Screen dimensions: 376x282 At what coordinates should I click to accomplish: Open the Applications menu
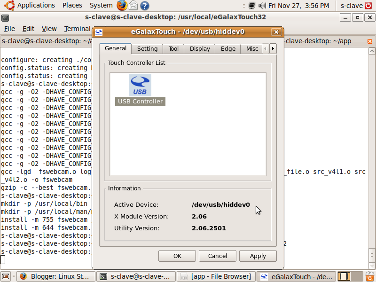[x=36, y=5]
